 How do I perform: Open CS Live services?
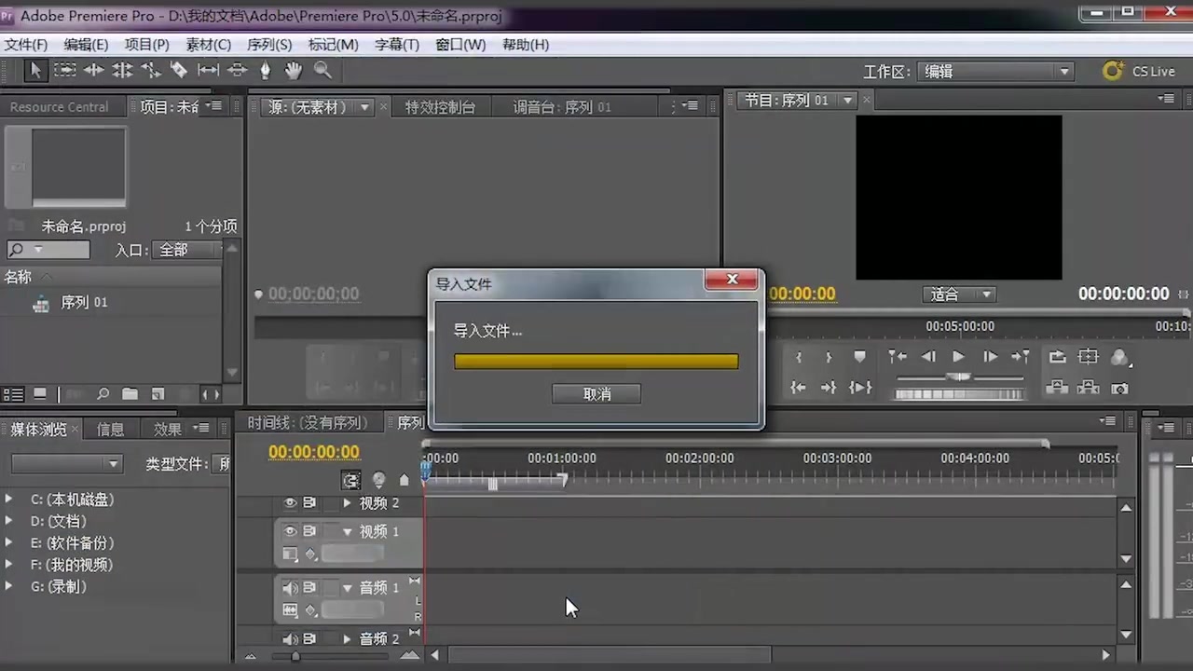point(1138,71)
